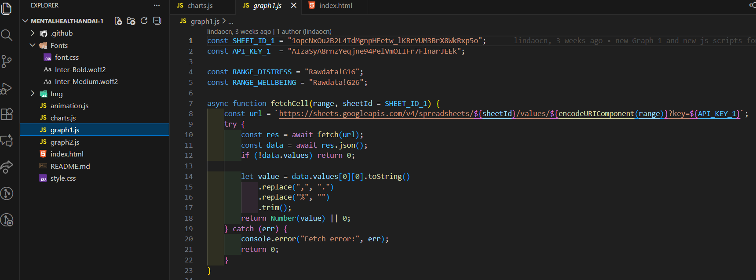The image size is (756, 280).
Task: Open the Search view icon
Action: pyautogui.click(x=7, y=35)
